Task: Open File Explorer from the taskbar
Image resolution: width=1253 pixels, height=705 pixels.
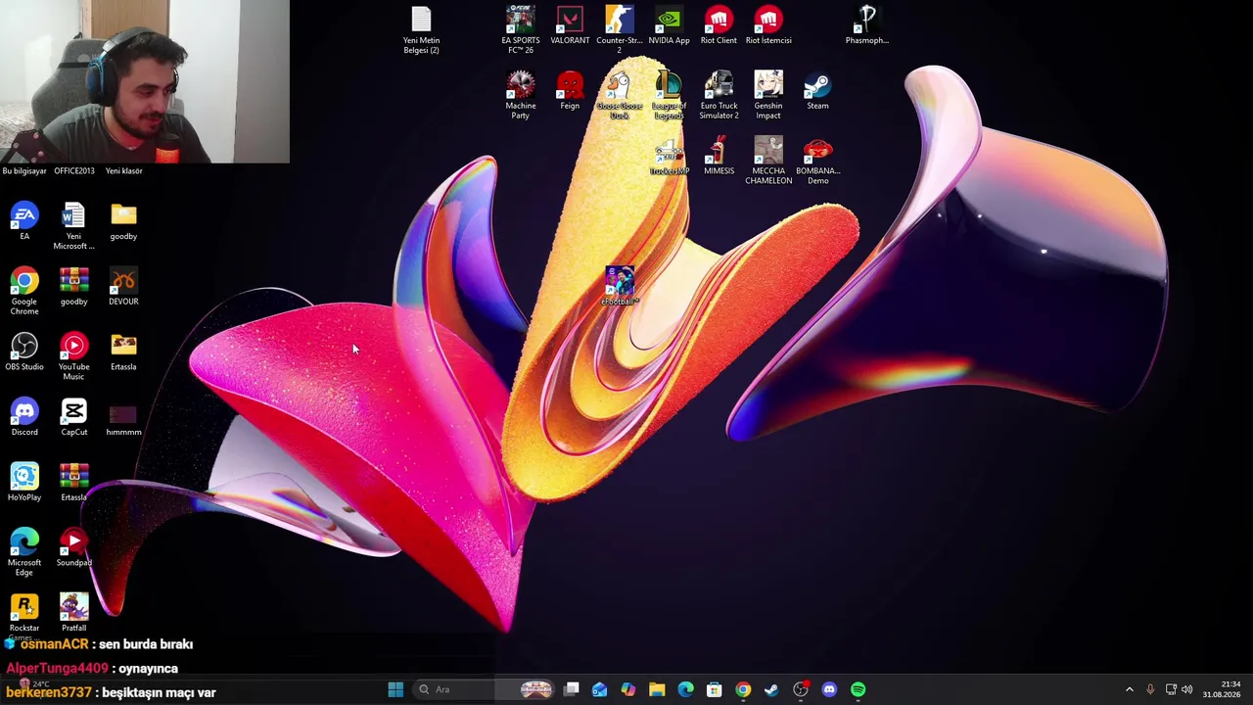Action: point(657,689)
